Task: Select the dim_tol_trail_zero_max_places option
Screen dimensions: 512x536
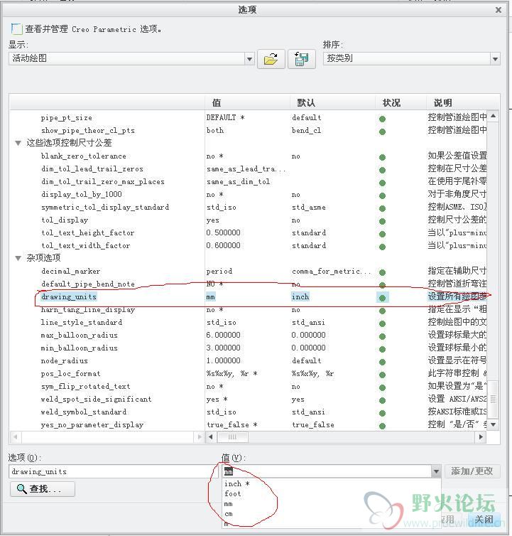Action: pos(103,182)
